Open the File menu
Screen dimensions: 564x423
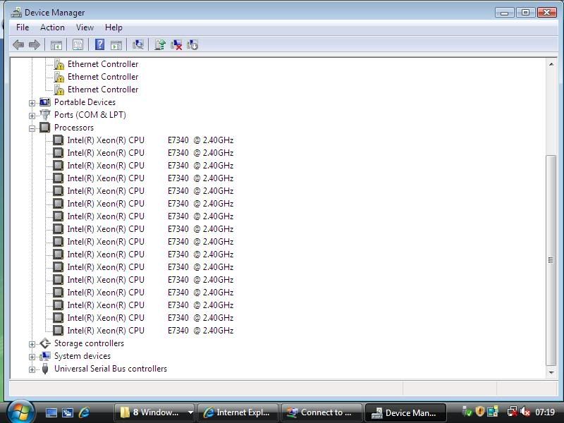pyautogui.click(x=23, y=27)
